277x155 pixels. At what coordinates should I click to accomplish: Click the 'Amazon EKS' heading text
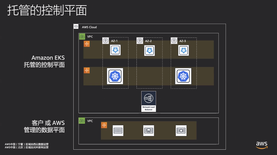48,58
